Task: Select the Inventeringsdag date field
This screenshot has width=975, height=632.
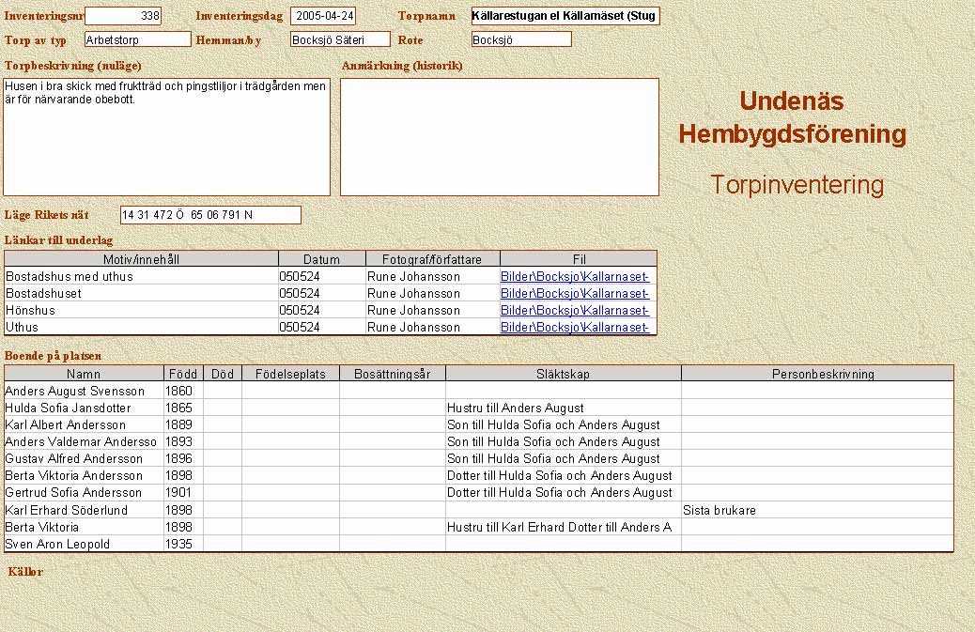Action: coord(323,16)
